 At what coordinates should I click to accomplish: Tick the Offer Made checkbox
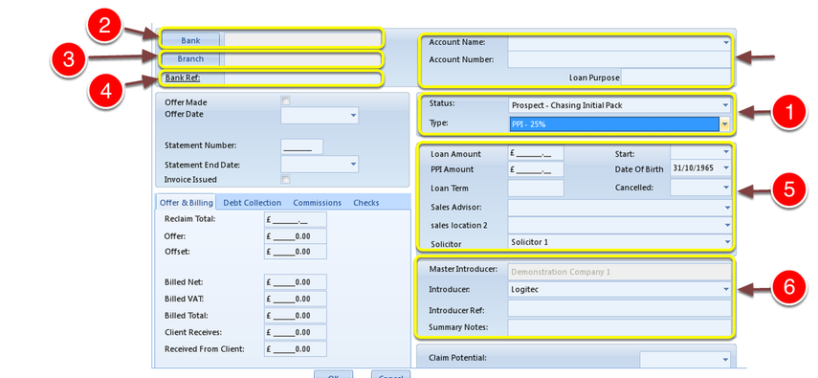tap(285, 100)
